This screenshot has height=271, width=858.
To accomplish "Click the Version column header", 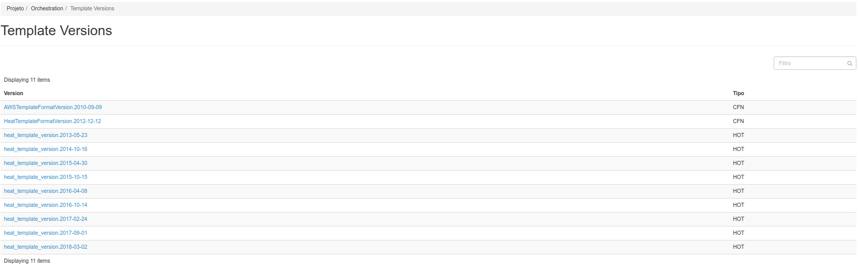I will pyautogui.click(x=13, y=93).
